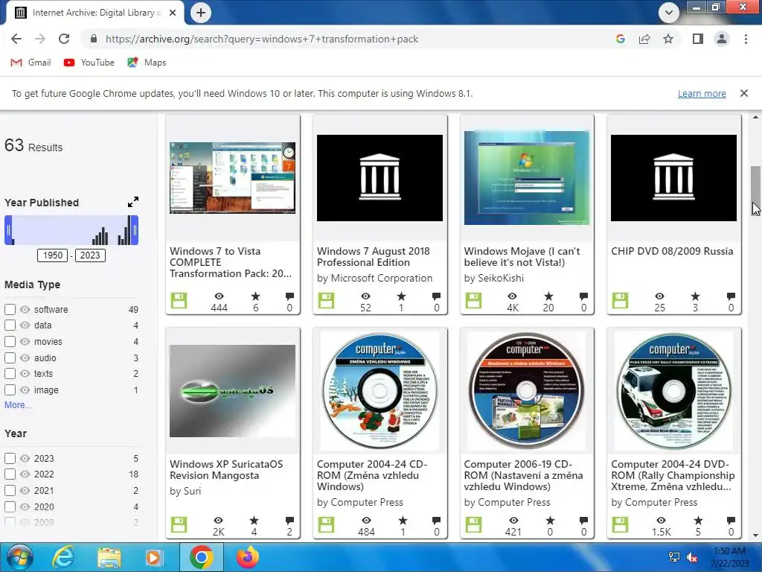Click the right handle of year range slider
Image resolution: width=762 pixels, height=572 pixels.
[x=135, y=230]
